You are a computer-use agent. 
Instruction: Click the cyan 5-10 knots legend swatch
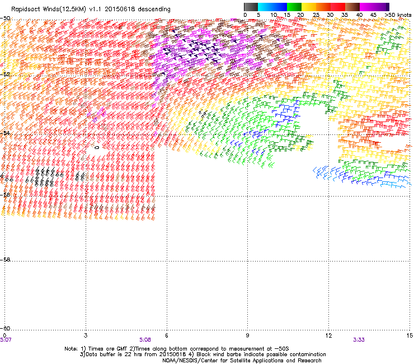click(x=265, y=7)
